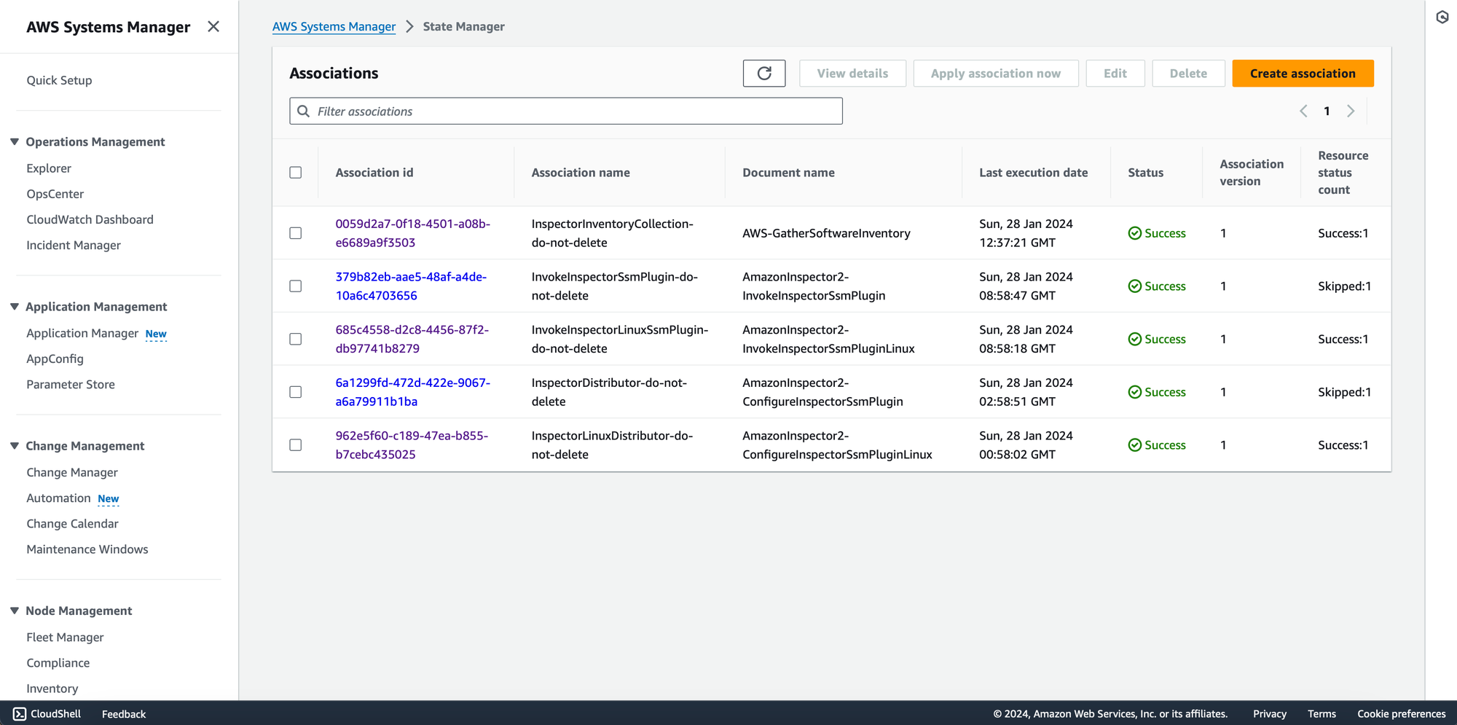Image resolution: width=1457 pixels, height=725 pixels.
Task: Toggle the select-all associations checkbox
Action: coord(296,173)
